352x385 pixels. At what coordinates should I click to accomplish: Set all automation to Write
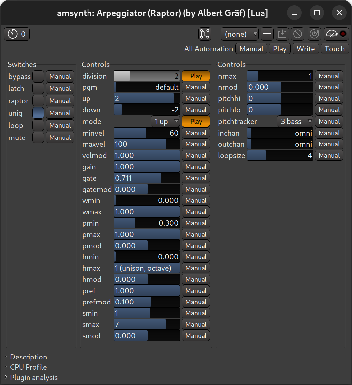(x=306, y=49)
